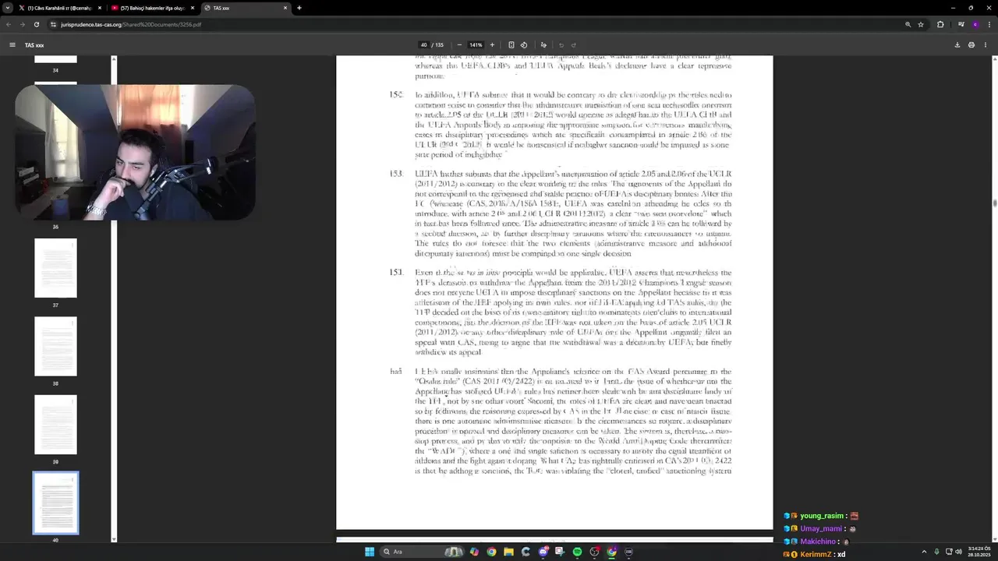Open the Snipping Tool taskbar icon
Screen dimensions: 998x561
pyautogui.click(x=560, y=552)
